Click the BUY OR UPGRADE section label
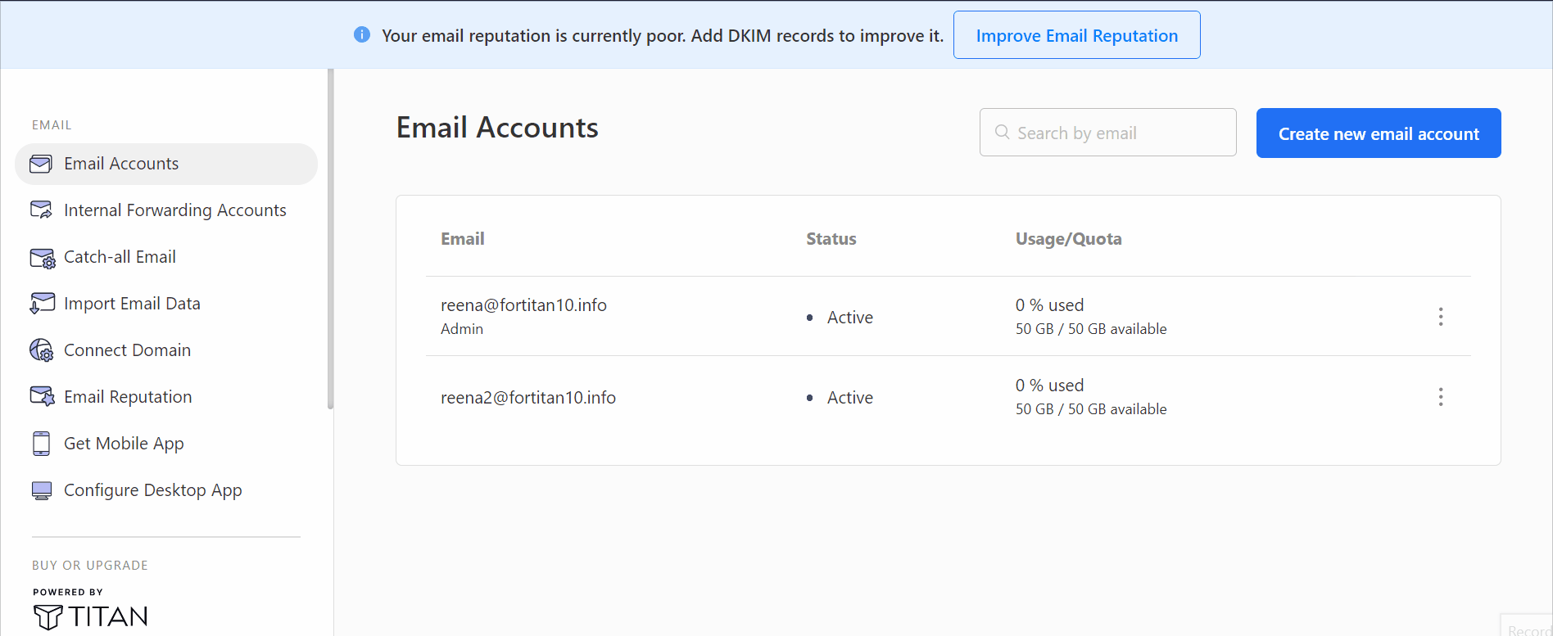1553x636 pixels. click(90, 566)
